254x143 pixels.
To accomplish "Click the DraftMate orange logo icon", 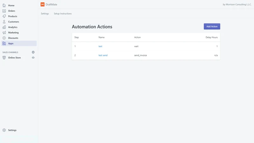I will pos(43,4).
